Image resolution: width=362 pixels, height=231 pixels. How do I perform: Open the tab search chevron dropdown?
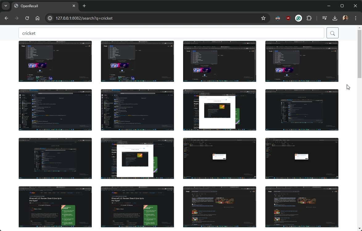click(6, 6)
